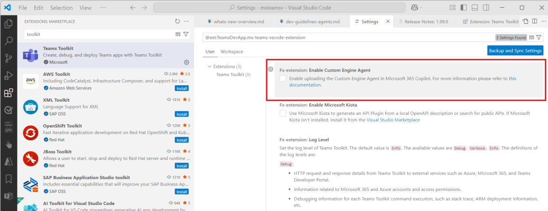The width and height of the screenshot is (548, 211).
Task: Go forward with the navigation arrow
Action: click(x=144, y=8)
